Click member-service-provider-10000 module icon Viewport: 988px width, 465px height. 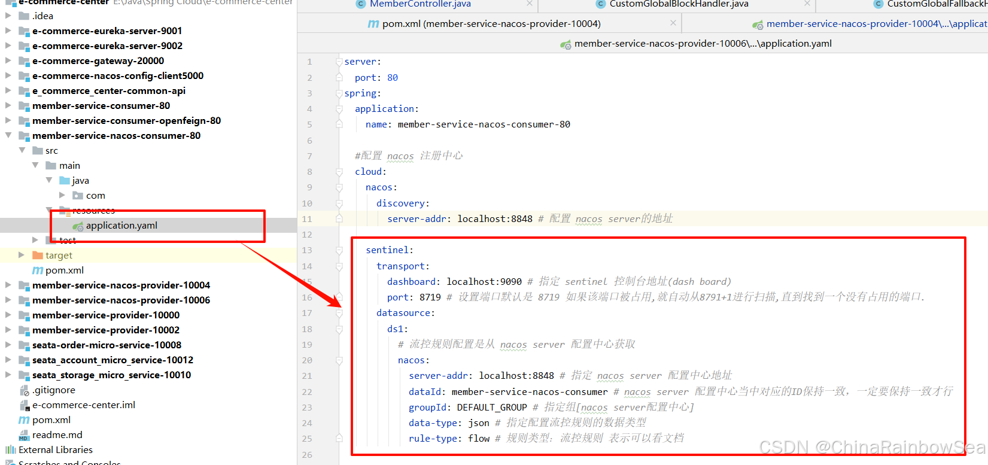[24, 315]
